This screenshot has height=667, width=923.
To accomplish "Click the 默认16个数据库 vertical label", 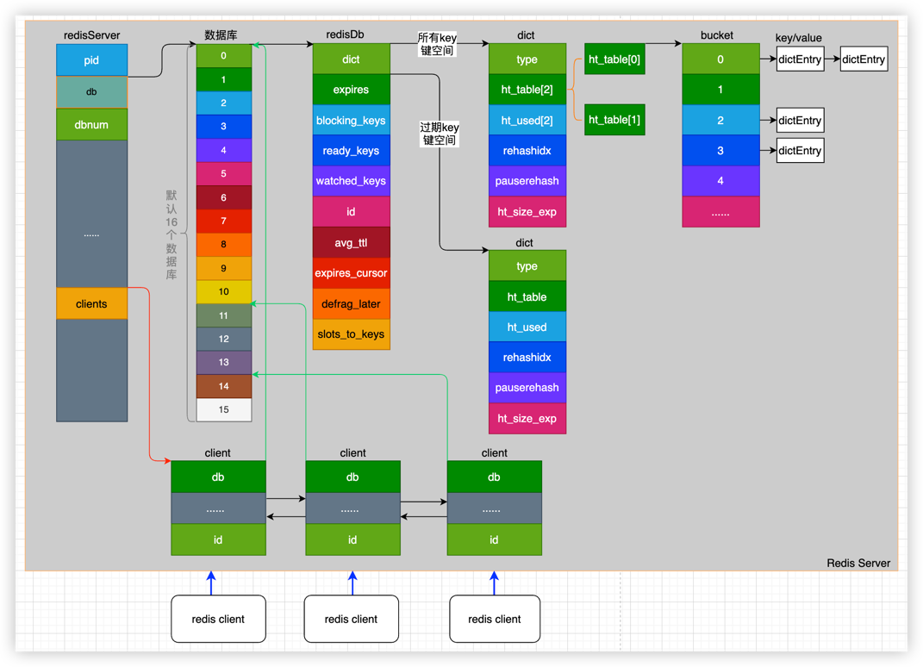I will point(172,234).
